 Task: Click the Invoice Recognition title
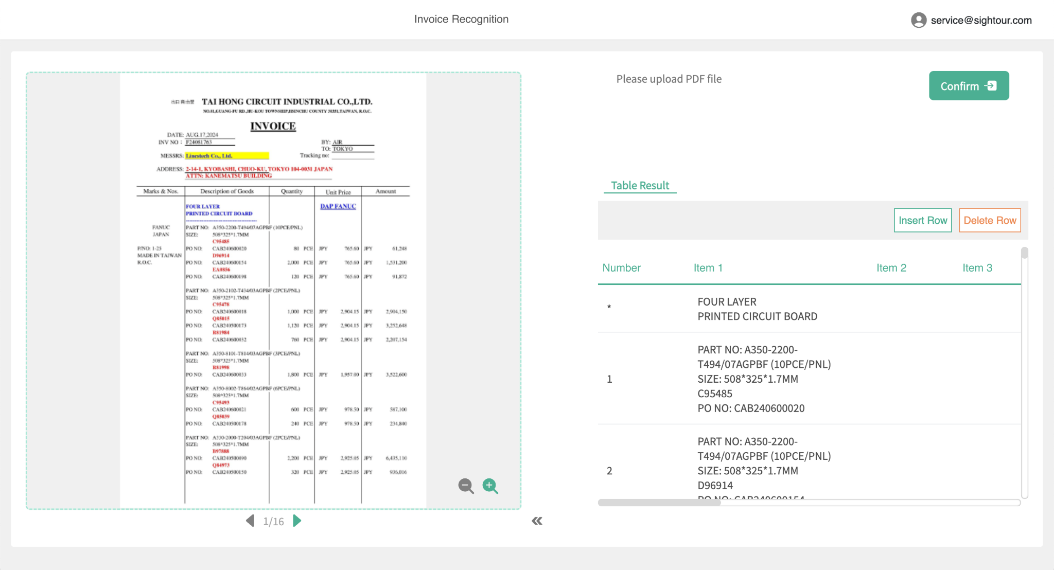(x=461, y=20)
